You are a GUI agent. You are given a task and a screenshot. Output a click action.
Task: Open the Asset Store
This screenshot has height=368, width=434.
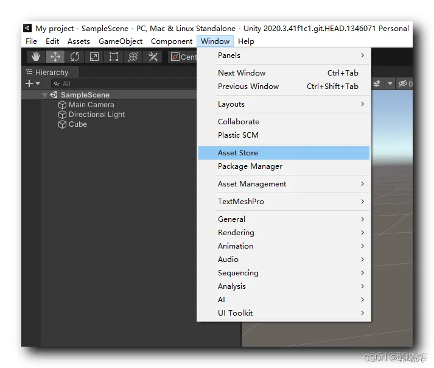(x=284, y=153)
